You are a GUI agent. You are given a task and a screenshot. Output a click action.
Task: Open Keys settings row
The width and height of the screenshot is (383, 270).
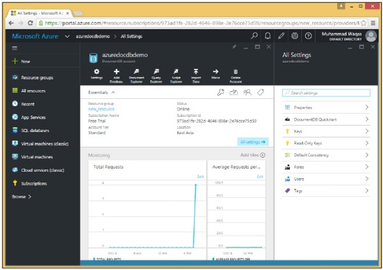[x=326, y=131]
